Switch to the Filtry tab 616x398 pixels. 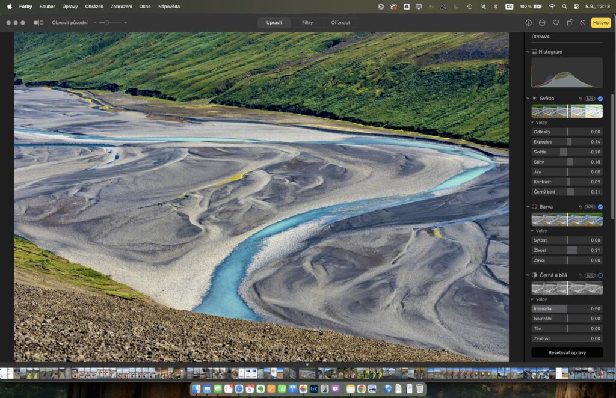tap(307, 22)
